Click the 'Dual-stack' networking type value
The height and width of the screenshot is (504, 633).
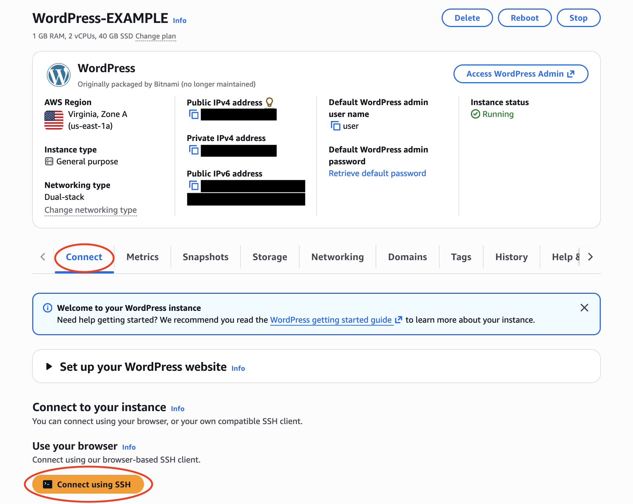(x=64, y=197)
